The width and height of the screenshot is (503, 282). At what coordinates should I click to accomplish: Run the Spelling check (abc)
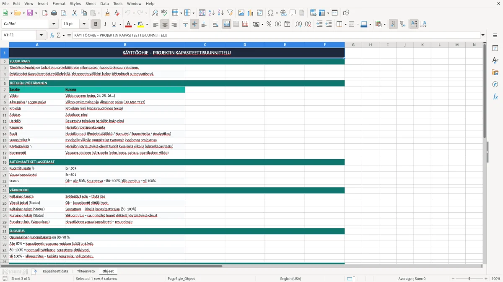164,13
